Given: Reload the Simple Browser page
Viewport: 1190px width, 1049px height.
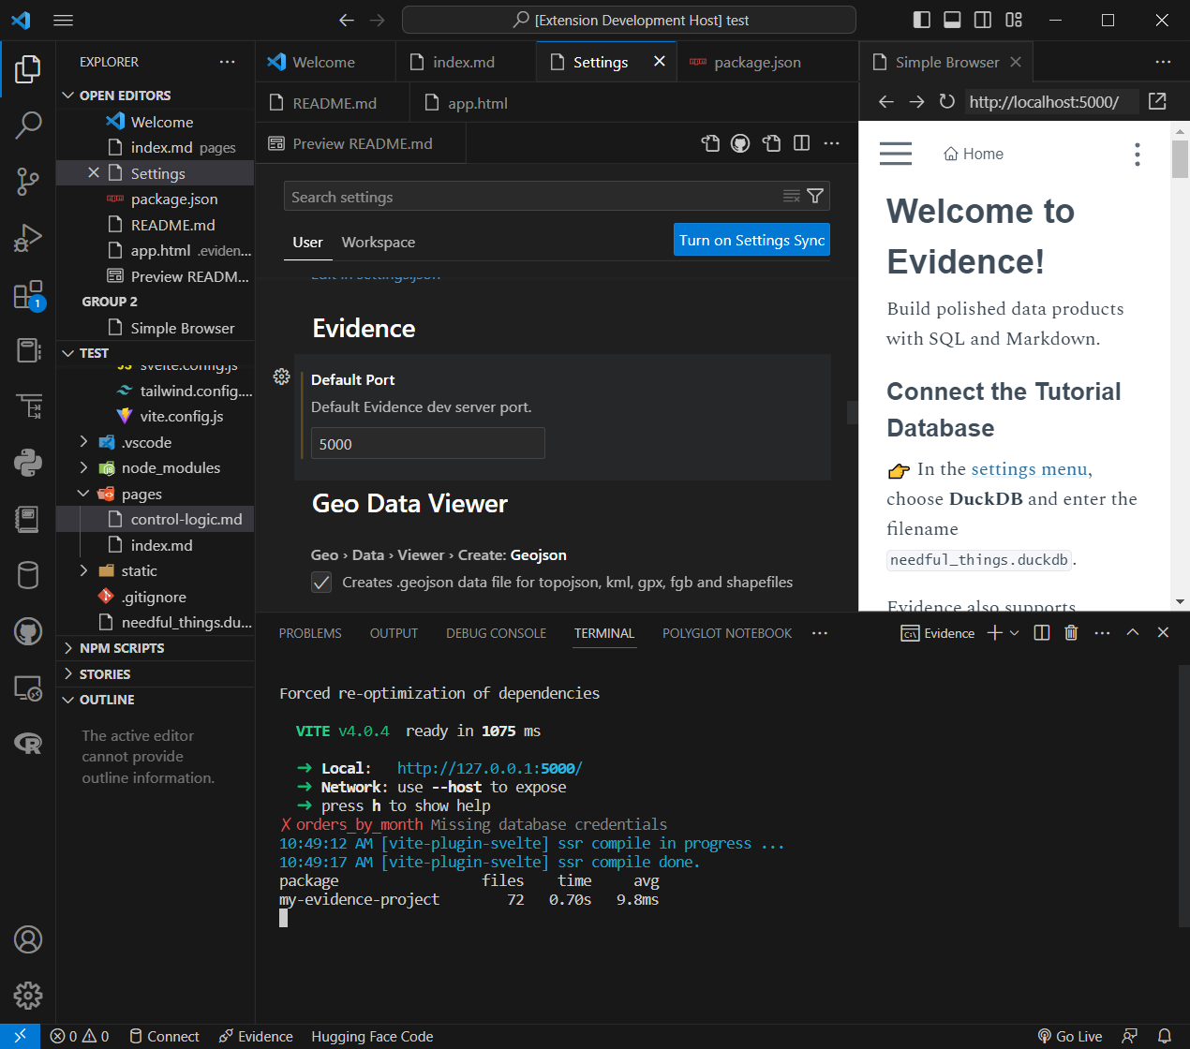Looking at the screenshot, I should 946,101.
